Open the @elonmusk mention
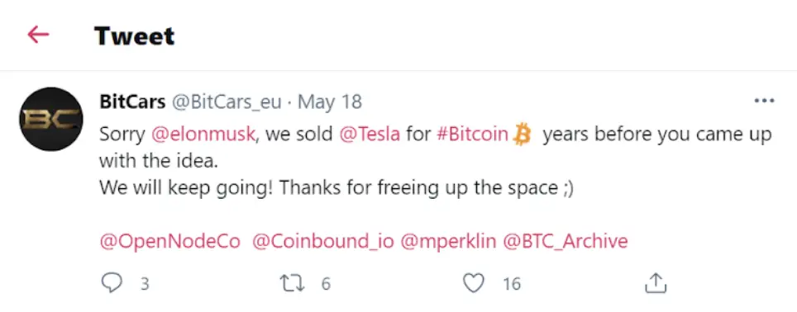Screen dimensions: 797x312 click(x=203, y=135)
